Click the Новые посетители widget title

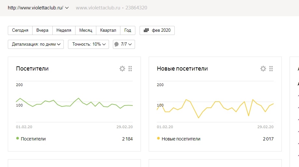[182, 69]
